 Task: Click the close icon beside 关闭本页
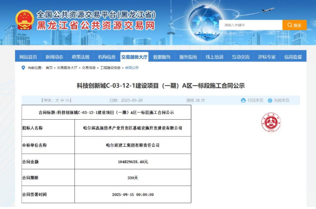point(270,100)
